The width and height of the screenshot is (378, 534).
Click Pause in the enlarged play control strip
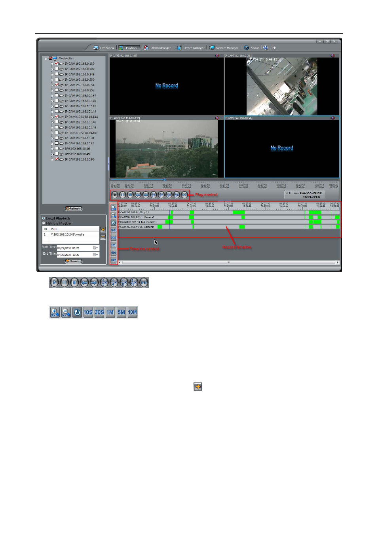pos(65,282)
